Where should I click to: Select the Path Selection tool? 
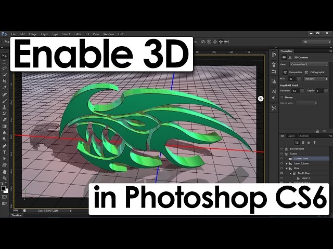click(5, 159)
